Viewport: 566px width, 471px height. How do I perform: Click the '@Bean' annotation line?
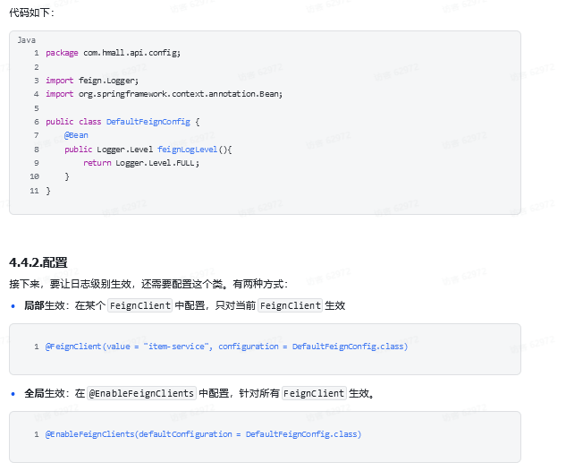[x=76, y=135]
